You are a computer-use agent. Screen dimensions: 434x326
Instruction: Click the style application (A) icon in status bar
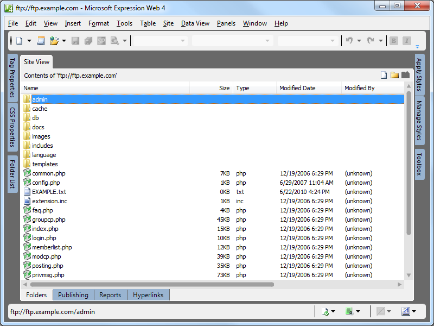click(x=405, y=311)
